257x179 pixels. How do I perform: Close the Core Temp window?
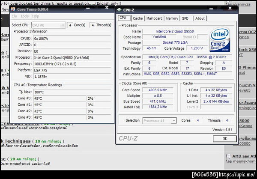(x=107, y=8)
